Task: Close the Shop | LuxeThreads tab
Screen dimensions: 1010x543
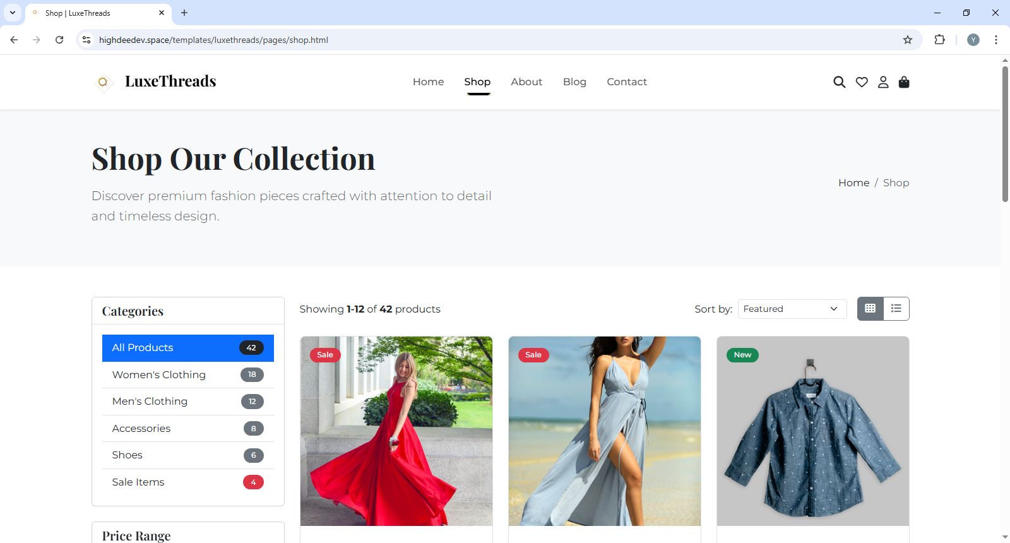Action: [x=162, y=13]
